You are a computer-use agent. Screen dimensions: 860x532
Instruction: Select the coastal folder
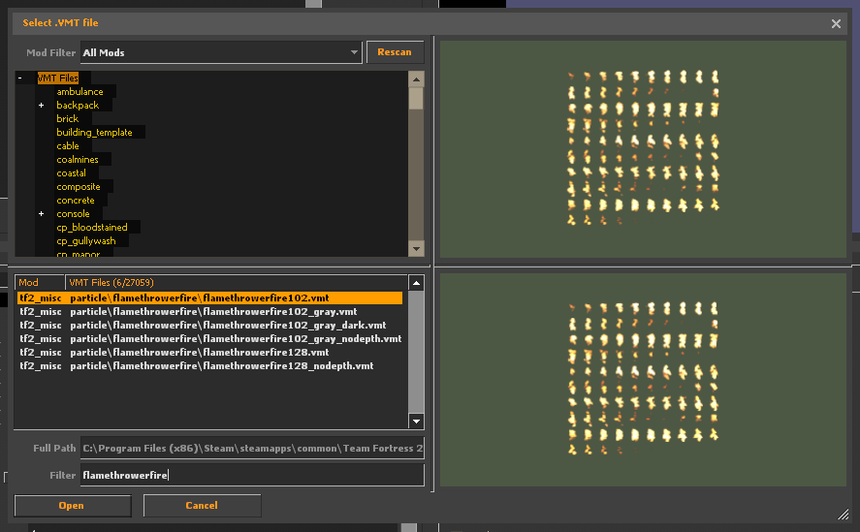point(72,172)
